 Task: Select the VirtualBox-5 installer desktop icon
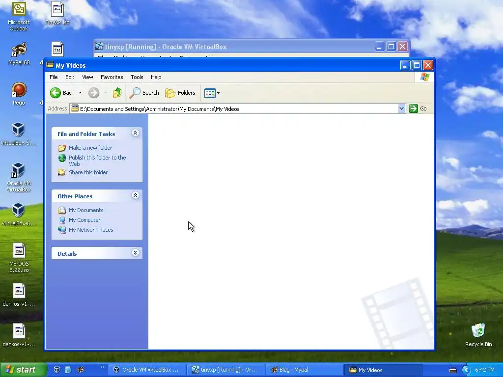click(19, 134)
